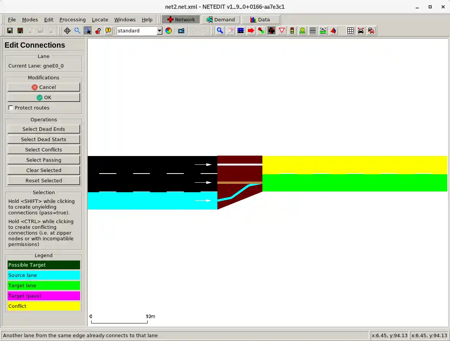Expand the standard view scheme dropdown

tap(159, 31)
